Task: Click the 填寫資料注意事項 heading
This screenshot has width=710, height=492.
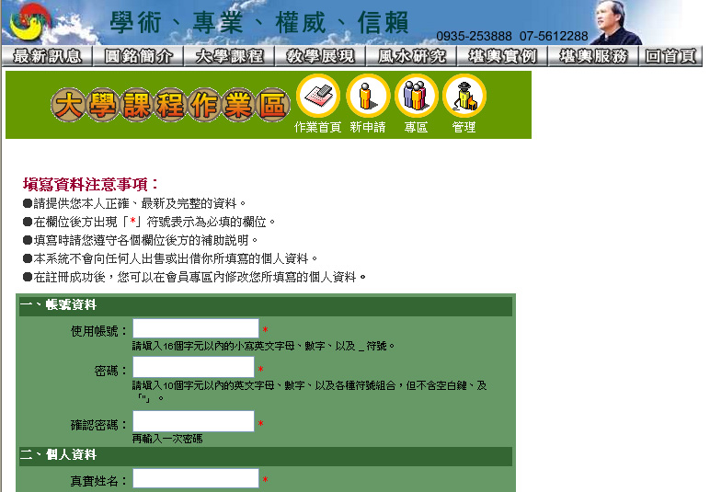Action: 90,184
